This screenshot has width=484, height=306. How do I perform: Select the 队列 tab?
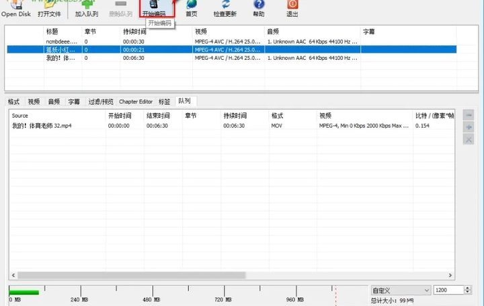click(x=185, y=101)
